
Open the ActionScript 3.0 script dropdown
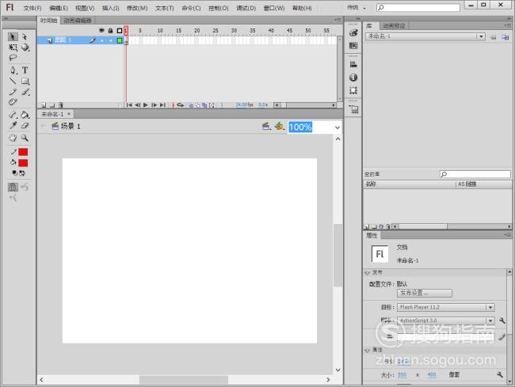(x=490, y=321)
